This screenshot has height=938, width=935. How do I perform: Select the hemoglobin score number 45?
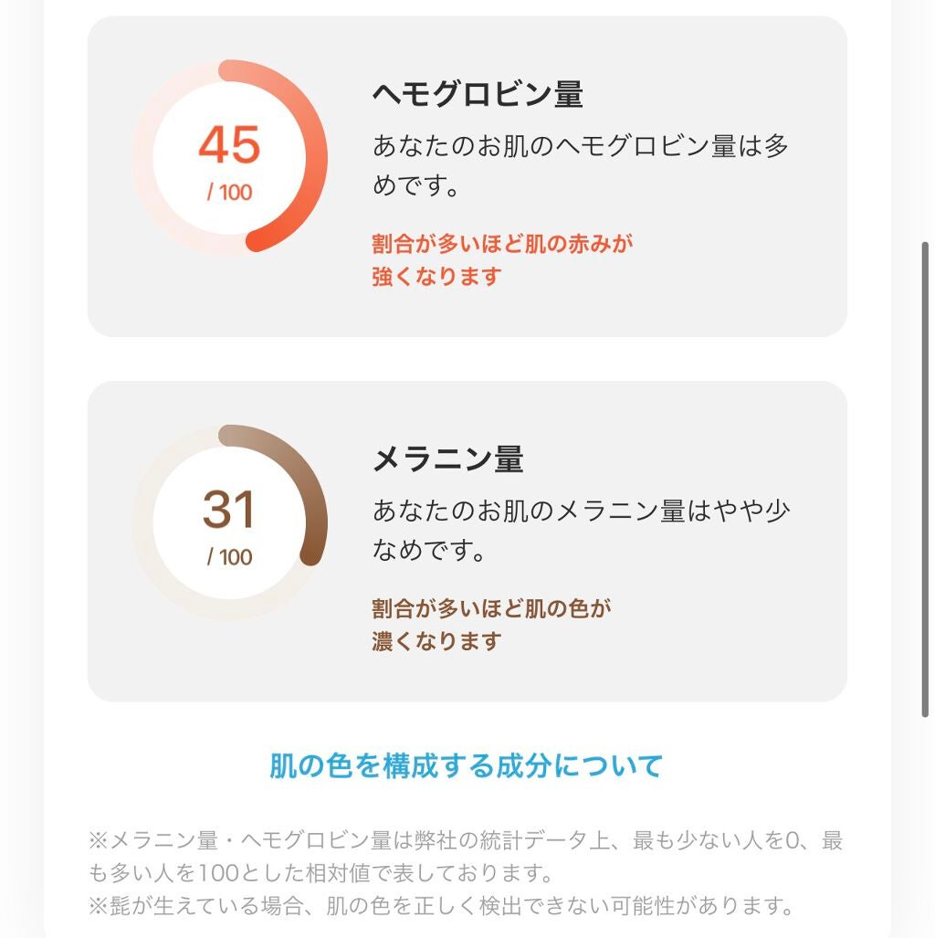pyautogui.click(x=229, y=145)
